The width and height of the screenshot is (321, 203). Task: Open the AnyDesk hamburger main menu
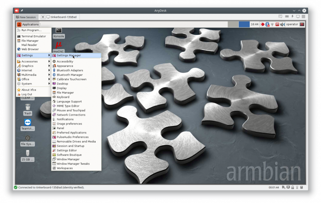pyautogui.click(x=304, y=17)
